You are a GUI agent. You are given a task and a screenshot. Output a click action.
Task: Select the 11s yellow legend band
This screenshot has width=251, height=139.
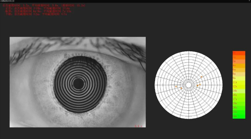click(239, 83)
